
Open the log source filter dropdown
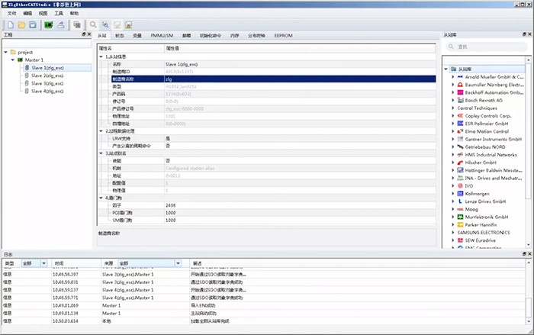178,263
